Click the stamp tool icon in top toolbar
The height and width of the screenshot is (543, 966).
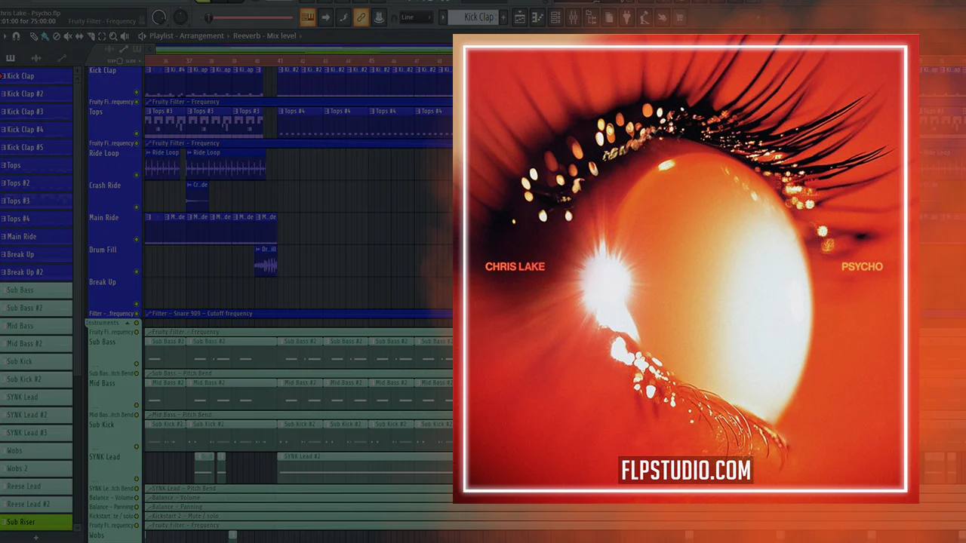pyautogui.click(x=379, y=17)
